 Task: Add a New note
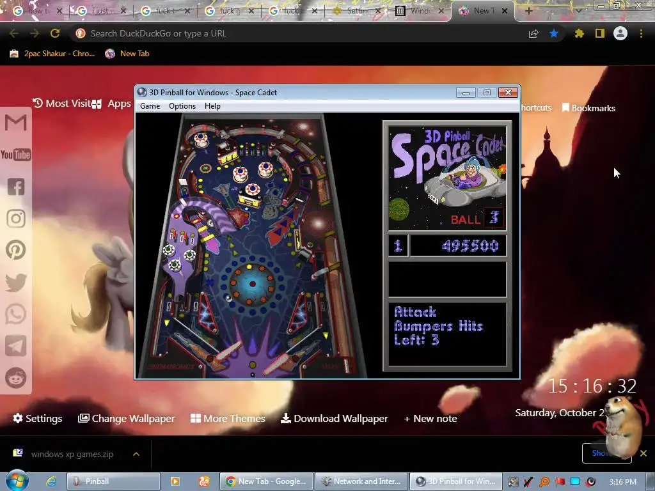(430, 418)
